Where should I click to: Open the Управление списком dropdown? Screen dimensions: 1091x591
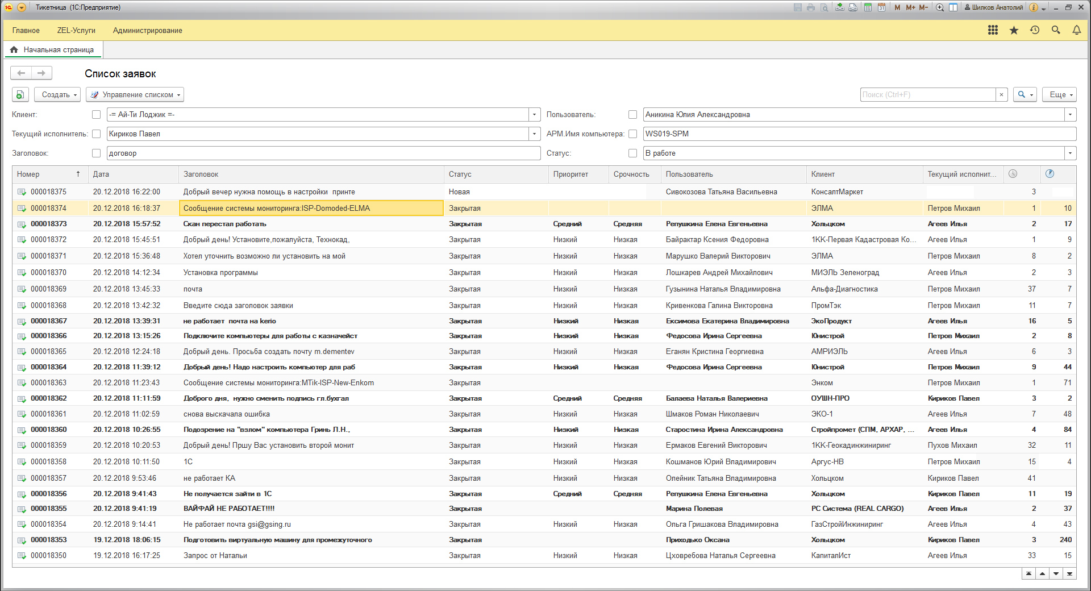(x=135, y=95)
